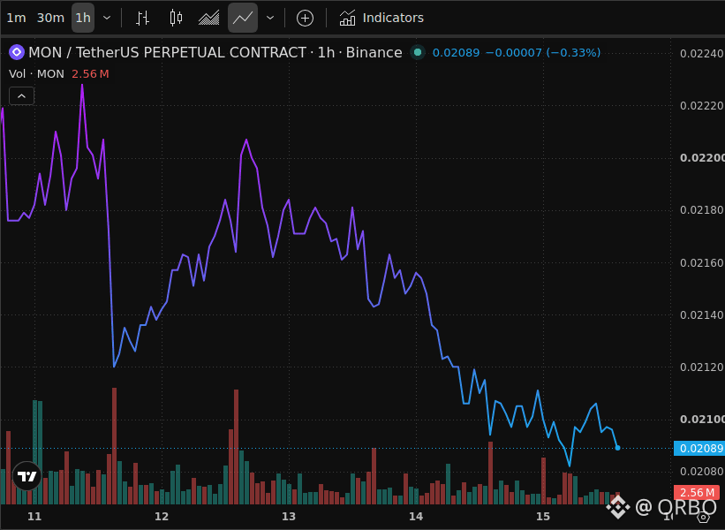Screen dimensions: 725x530
Task: Click the TradingView logo badge
Action: [x=26, y=476]
